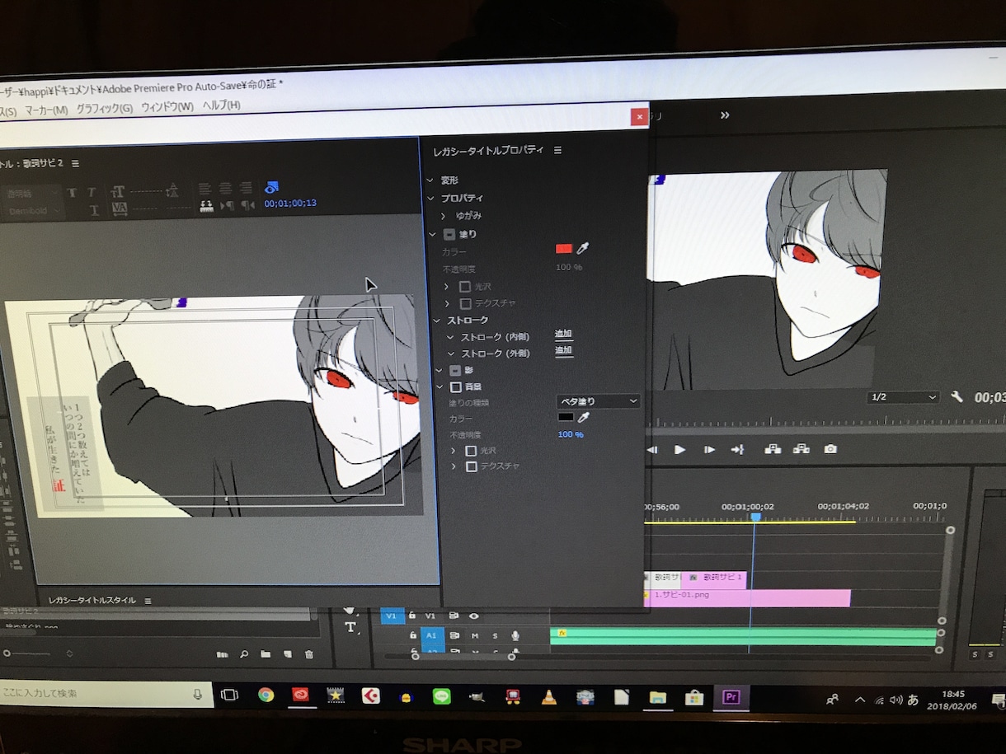Viewport: 1006px width, 754px height.
Task: Open マーカー(M) menu
Action: coord(46,109)
